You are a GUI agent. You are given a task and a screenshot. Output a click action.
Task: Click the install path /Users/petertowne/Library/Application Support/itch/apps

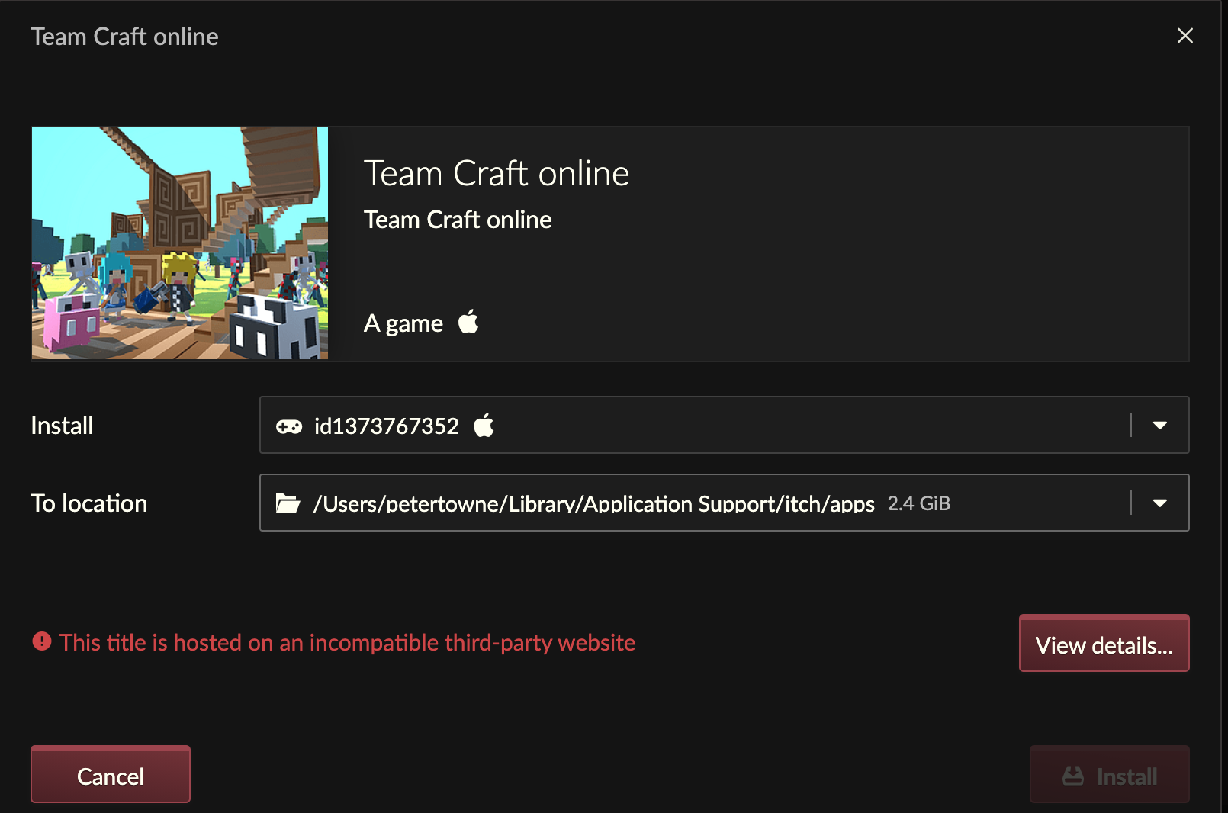tap(594, 503)
